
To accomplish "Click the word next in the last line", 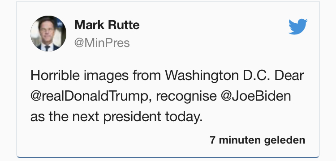I will (x=86, y=117).
